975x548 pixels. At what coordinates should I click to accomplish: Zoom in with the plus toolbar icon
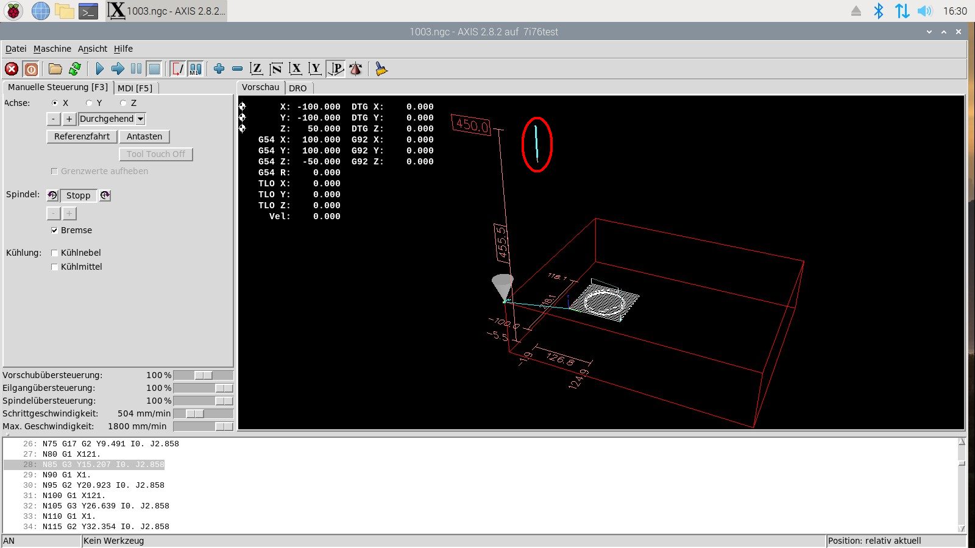point(219,69)
